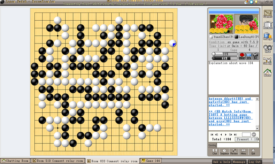Screen dimensions: 275x164
Task: Quit the game room
Action: [253, 152]
